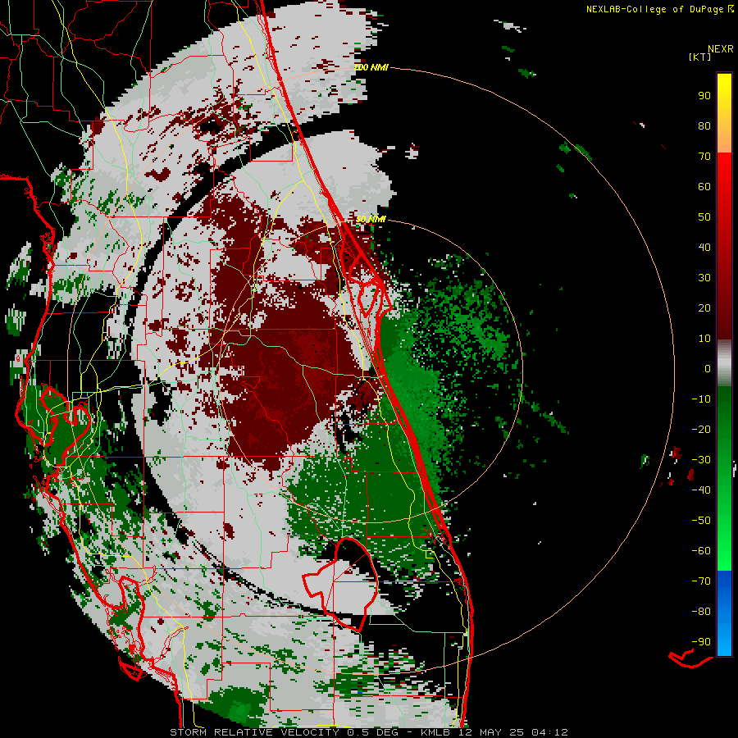Click the 50 value on velocity scale

coord(704,217)
